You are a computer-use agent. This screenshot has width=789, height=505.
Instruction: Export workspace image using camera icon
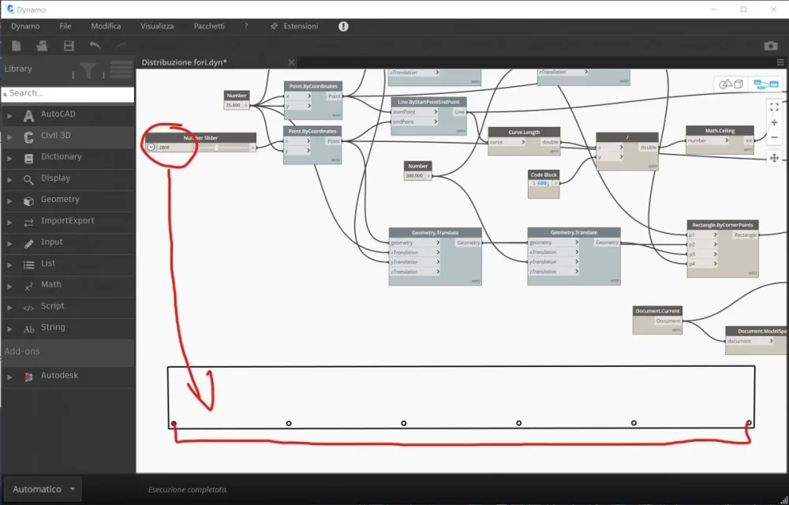tap(771, 46)
